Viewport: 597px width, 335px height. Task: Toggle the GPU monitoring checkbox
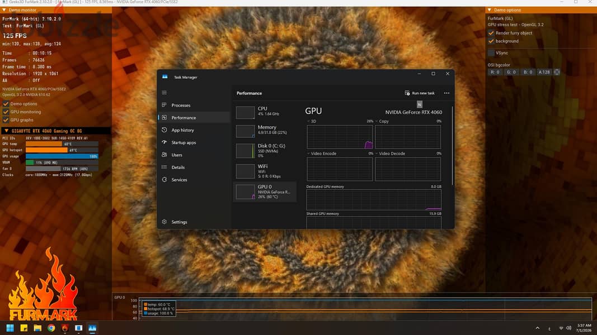tap(6, 112)
